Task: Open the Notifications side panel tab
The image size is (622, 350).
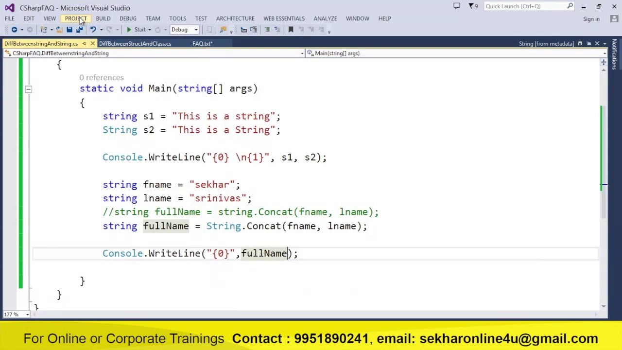Action: (x=614, y=54)
